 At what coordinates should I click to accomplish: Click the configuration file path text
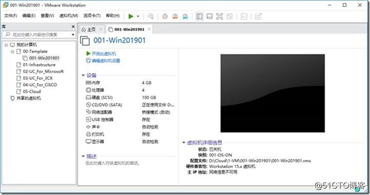(260, 161)
